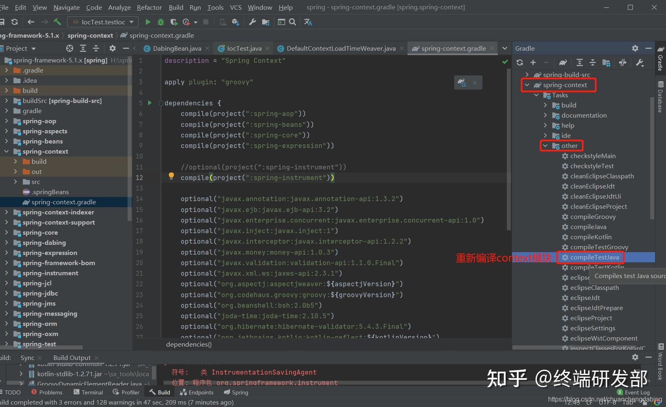Run the locTest.testloc configuration
The image size is (666, 407).
[148, 21]
